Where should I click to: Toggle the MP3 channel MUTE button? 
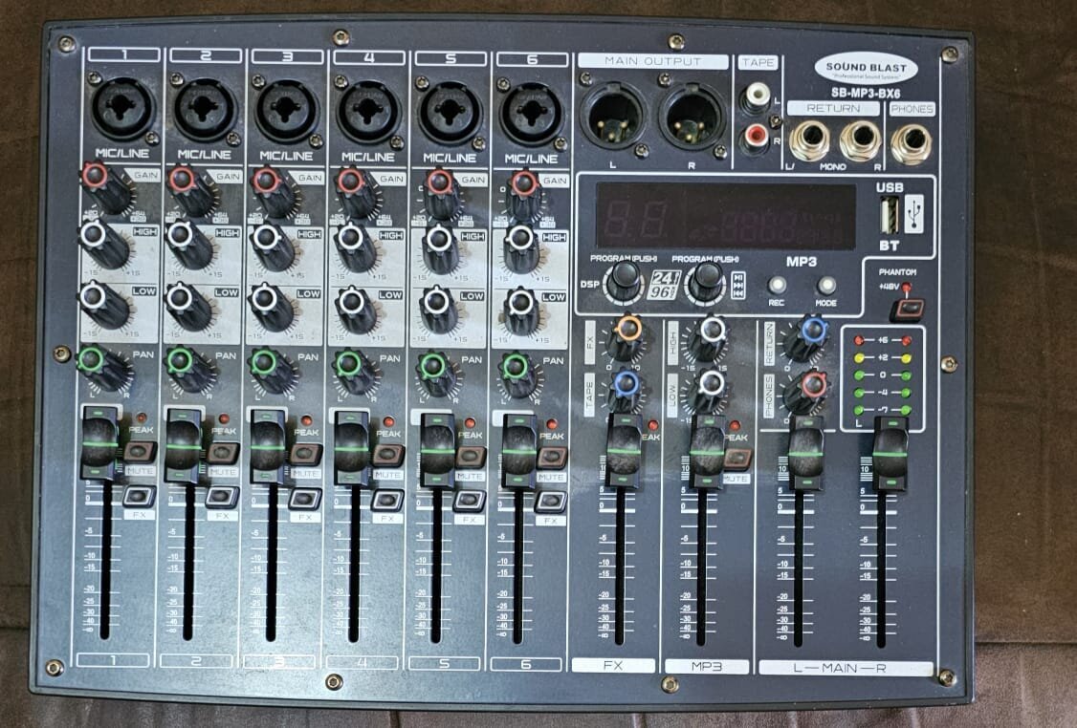tap(736, 459)
